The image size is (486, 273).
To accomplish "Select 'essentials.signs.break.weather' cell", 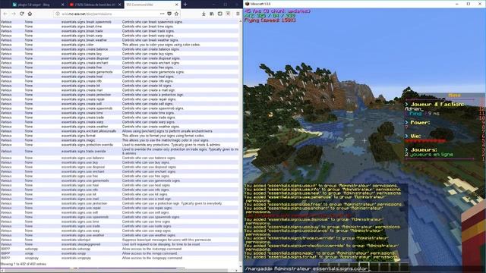I will pyautogui.click(x=84, y=40).
